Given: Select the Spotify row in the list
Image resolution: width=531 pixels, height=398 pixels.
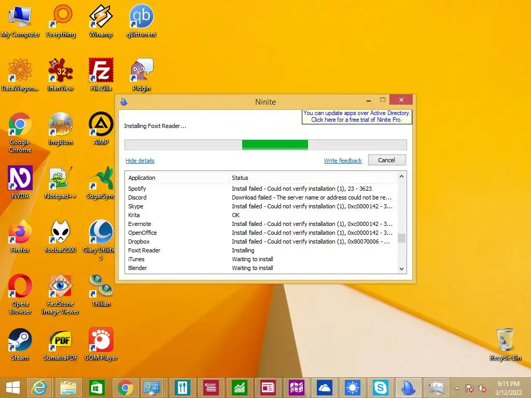Looking at the screenshot, I should pyautogui.click(x=261, y=189).
